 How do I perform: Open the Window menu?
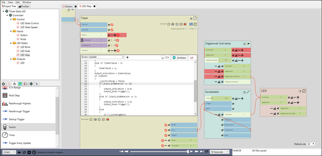(27, 2)
